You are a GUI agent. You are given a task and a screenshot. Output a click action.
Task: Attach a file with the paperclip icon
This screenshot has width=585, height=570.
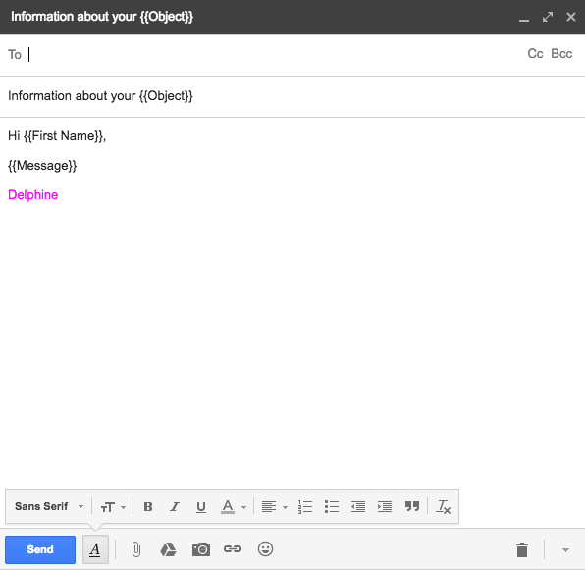coord(136,549)
